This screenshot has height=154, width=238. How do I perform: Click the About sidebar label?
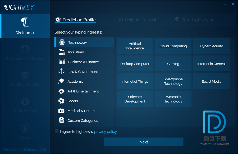pos(25,137)
